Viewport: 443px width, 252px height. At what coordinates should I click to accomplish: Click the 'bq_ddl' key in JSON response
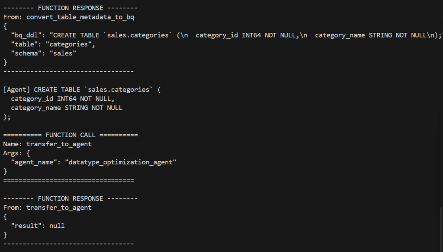coord(28,35)
